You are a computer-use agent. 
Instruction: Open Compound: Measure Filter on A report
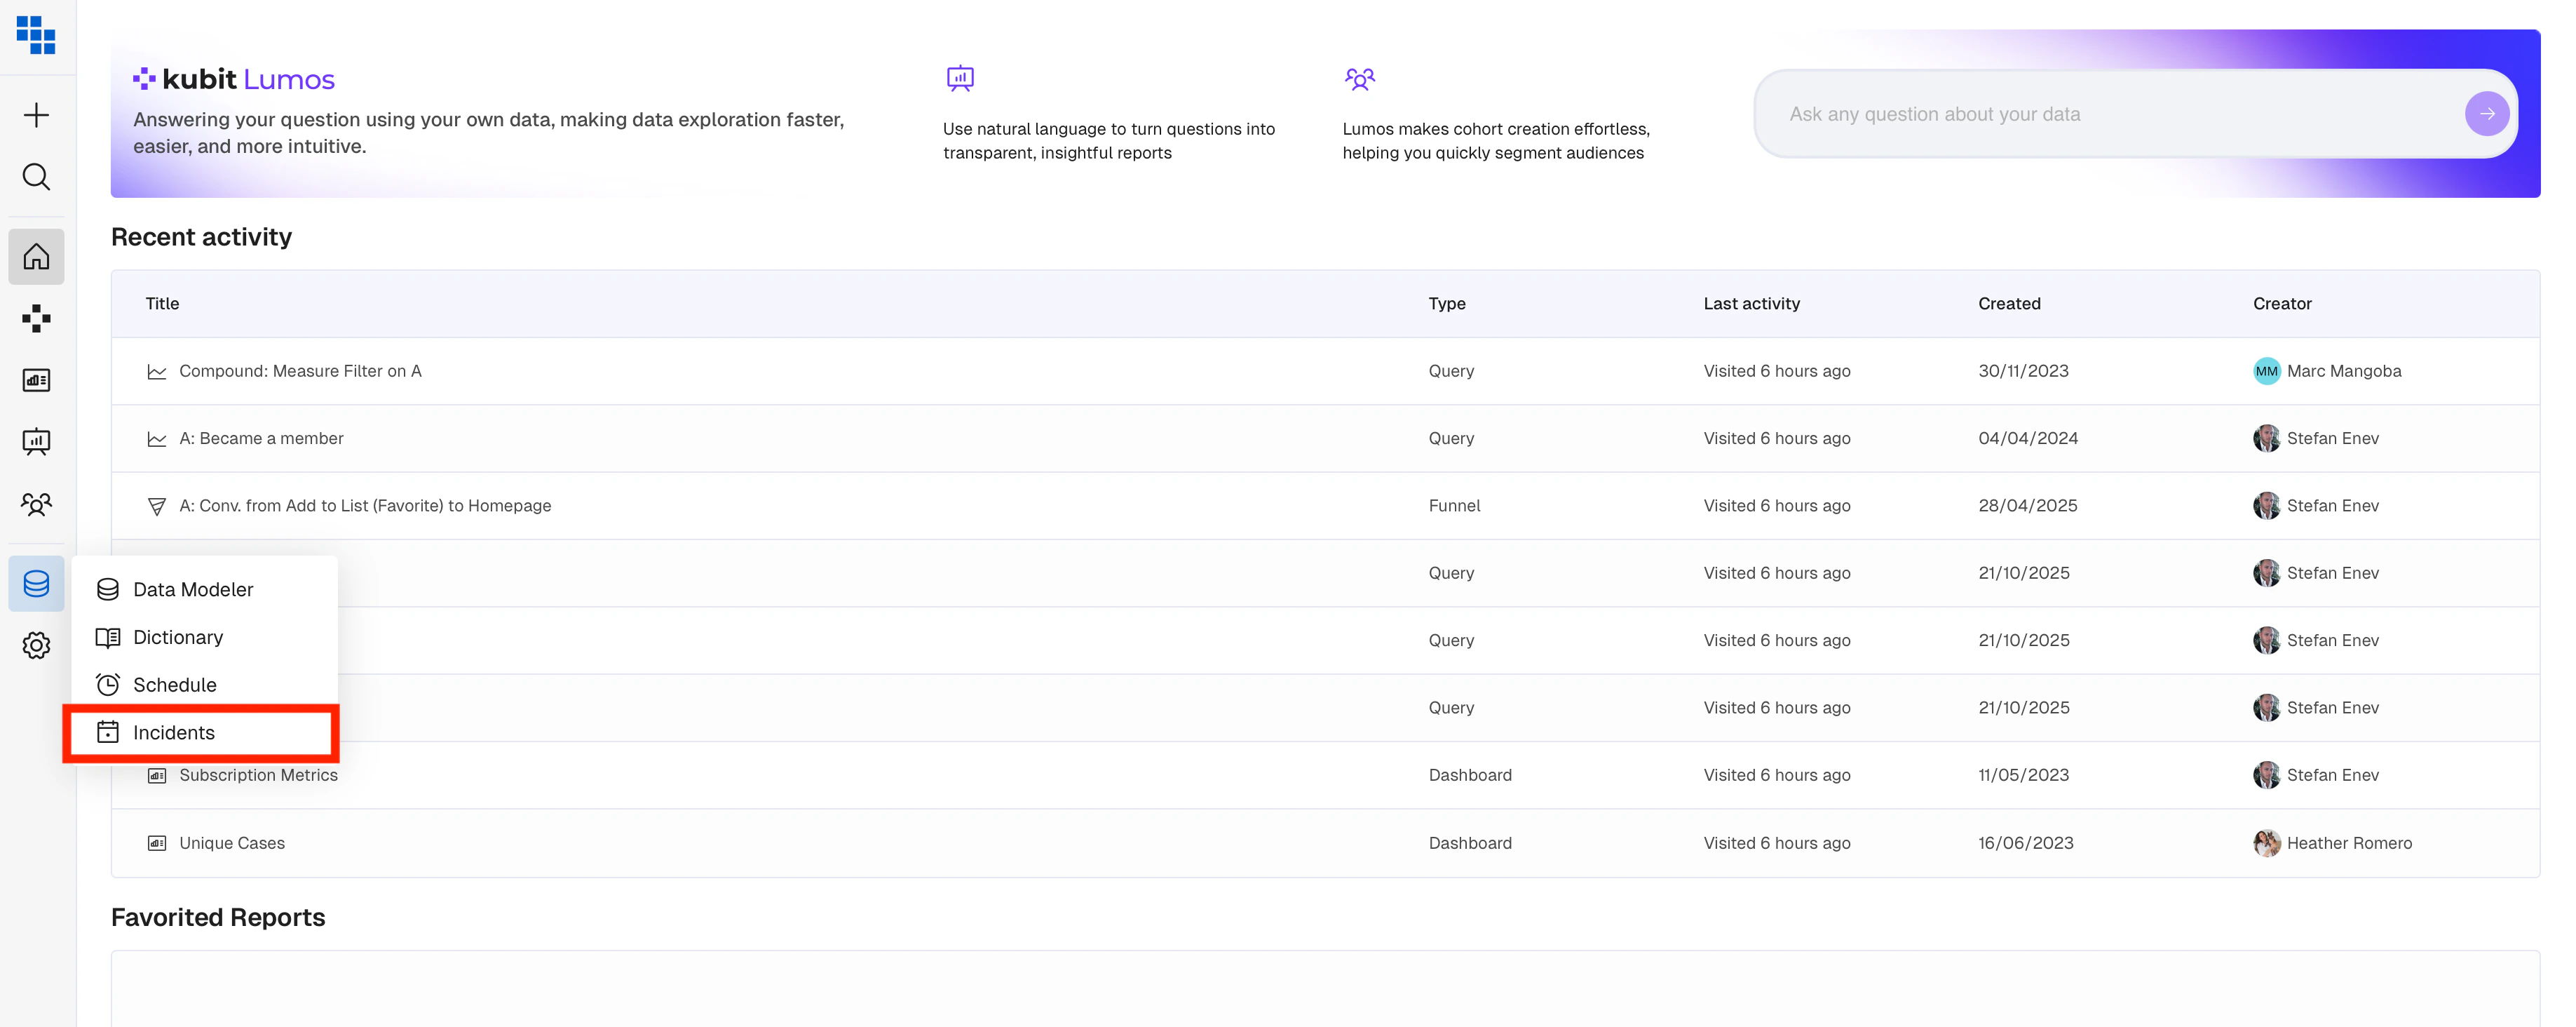(300, 371)
